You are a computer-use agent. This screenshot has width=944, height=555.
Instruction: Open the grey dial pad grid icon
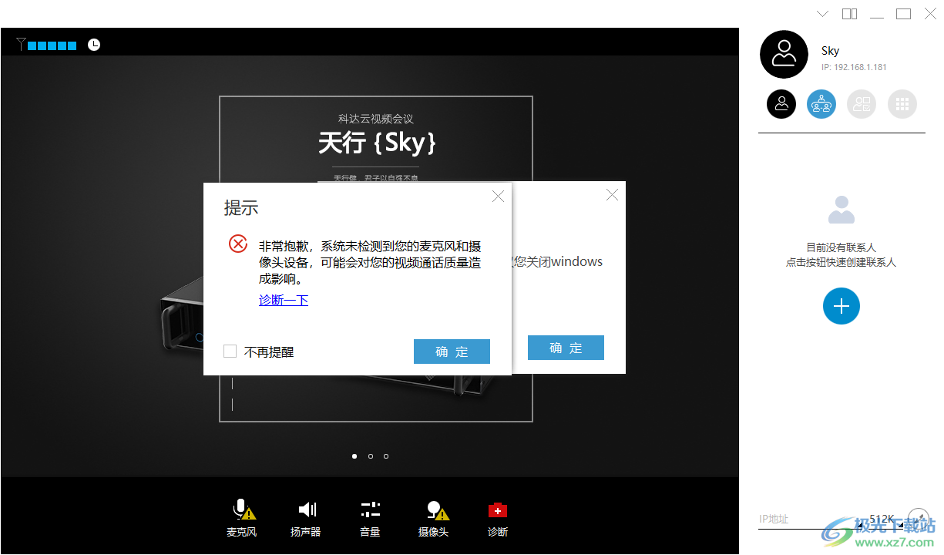(x=902, y=104)
